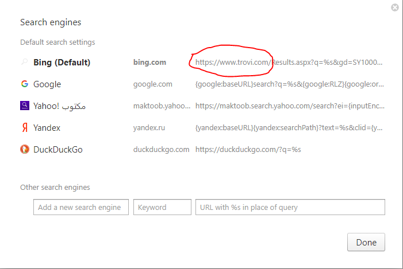403x269 pixels.
Task: Click the Bing magnifier icon
Action: [24, 62]
